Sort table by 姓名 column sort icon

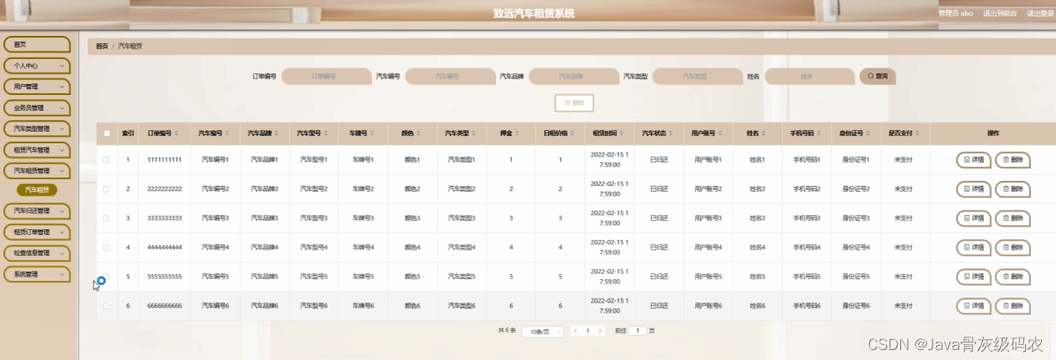click(x=763, y=133)
